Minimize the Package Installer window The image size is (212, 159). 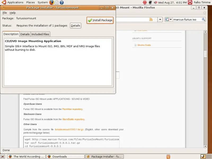tap(102, 8)
